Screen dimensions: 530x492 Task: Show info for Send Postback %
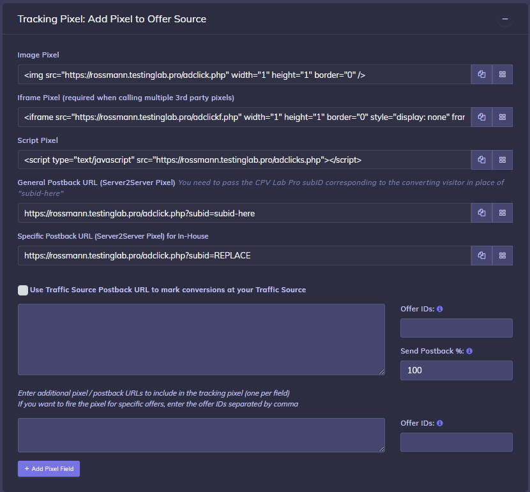coord(469,351)
